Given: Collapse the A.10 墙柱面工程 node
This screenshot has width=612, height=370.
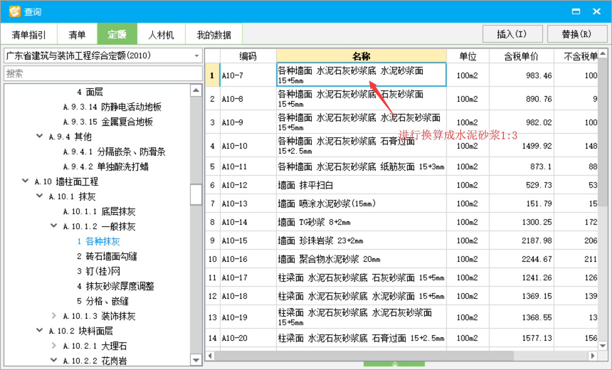Looking at the screenshot, I should coord(25,181).
